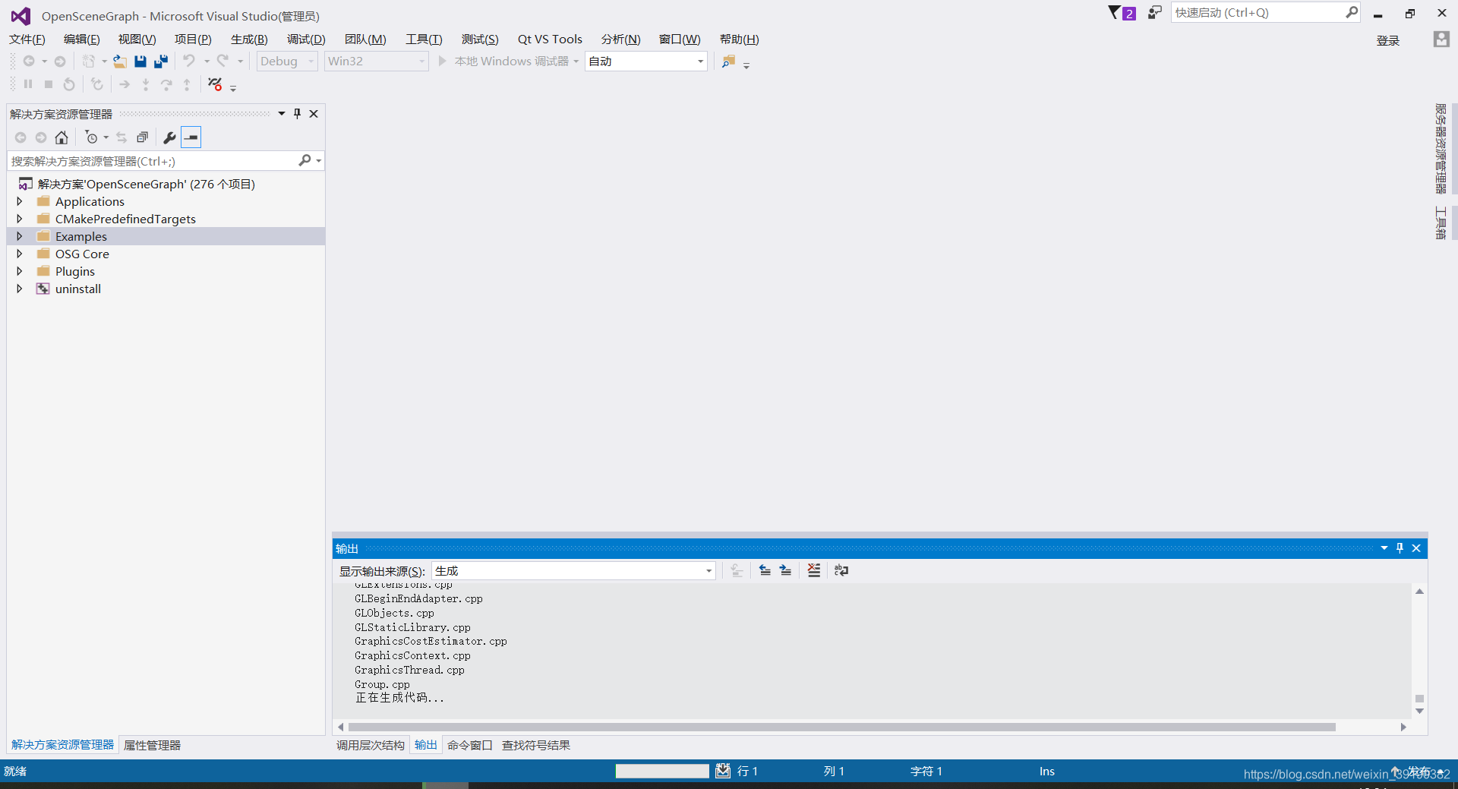Go to next message in Output
Viewport: 1458px width, 789px height.
(x=785, y=570)
